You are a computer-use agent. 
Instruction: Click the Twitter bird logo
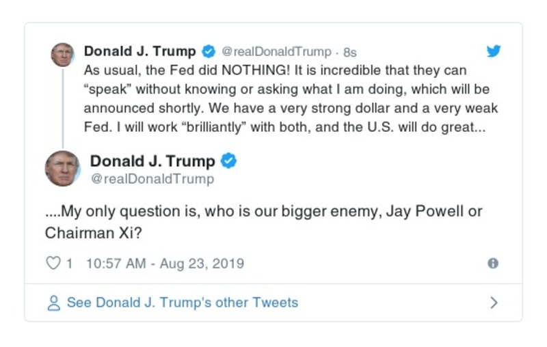(x=493, y=51)
